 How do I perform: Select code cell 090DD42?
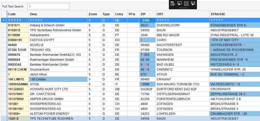tap(18, 64)
